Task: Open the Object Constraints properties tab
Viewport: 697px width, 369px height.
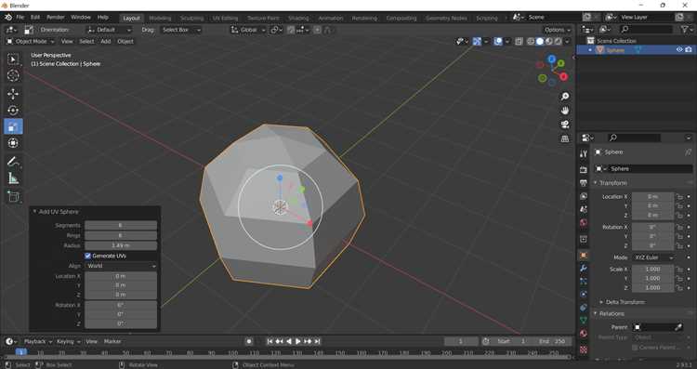Action: (x=584, y=308)
